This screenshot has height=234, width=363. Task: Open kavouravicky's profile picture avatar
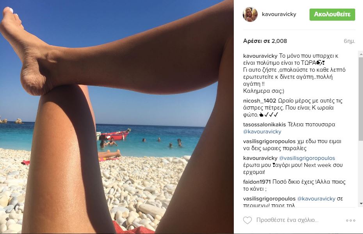click(x=250, y=14)
